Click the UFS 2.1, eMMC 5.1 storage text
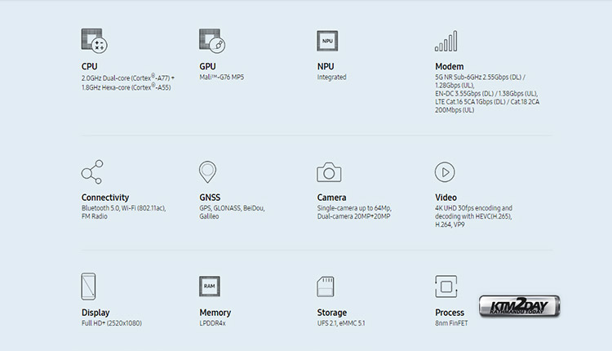Image resolution: width=612 pixels, height=351 pixels. pos(341,323)
